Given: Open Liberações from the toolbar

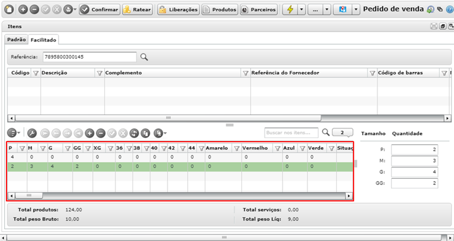Looking at the screenshot, I should (x=179, y=10).
